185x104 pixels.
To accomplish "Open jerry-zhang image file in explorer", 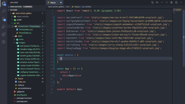I will pos(31,59).
